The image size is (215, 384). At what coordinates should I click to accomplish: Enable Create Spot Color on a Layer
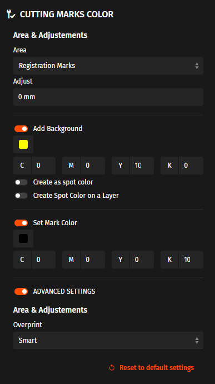(21, 196)
